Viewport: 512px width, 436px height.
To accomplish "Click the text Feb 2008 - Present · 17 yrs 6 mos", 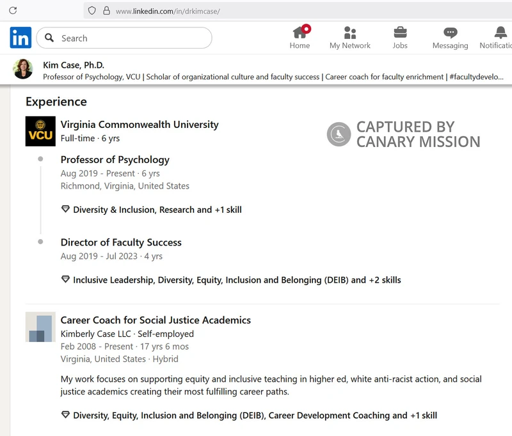I will click(x=125, y=346).
